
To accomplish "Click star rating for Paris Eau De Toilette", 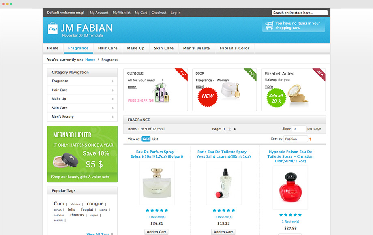I will point(224,211).
